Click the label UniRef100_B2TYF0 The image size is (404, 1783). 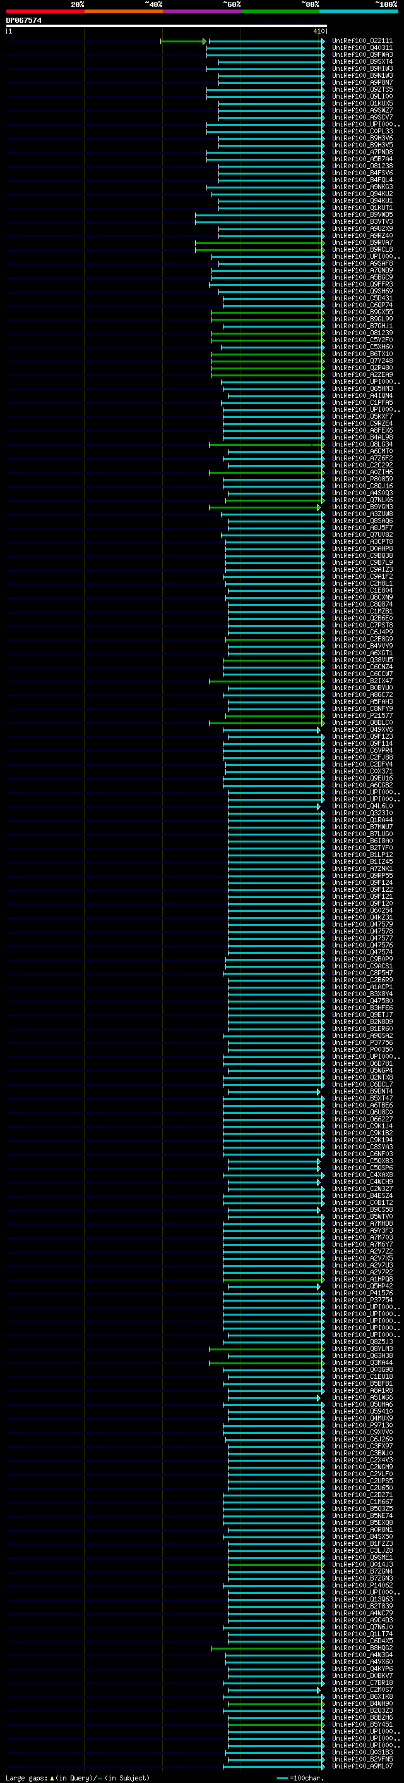tap(362, 848)
